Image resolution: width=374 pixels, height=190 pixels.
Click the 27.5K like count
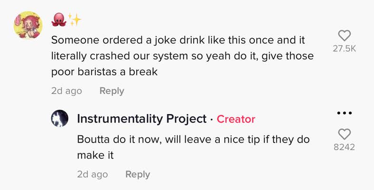tap(344, 49)
